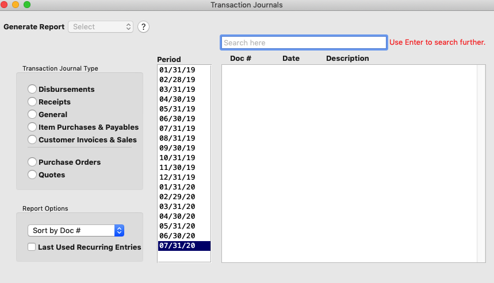Click into the Search here field
Viewport: 494px width, 283px height.
pyautogui.click(x=304, y=42)
